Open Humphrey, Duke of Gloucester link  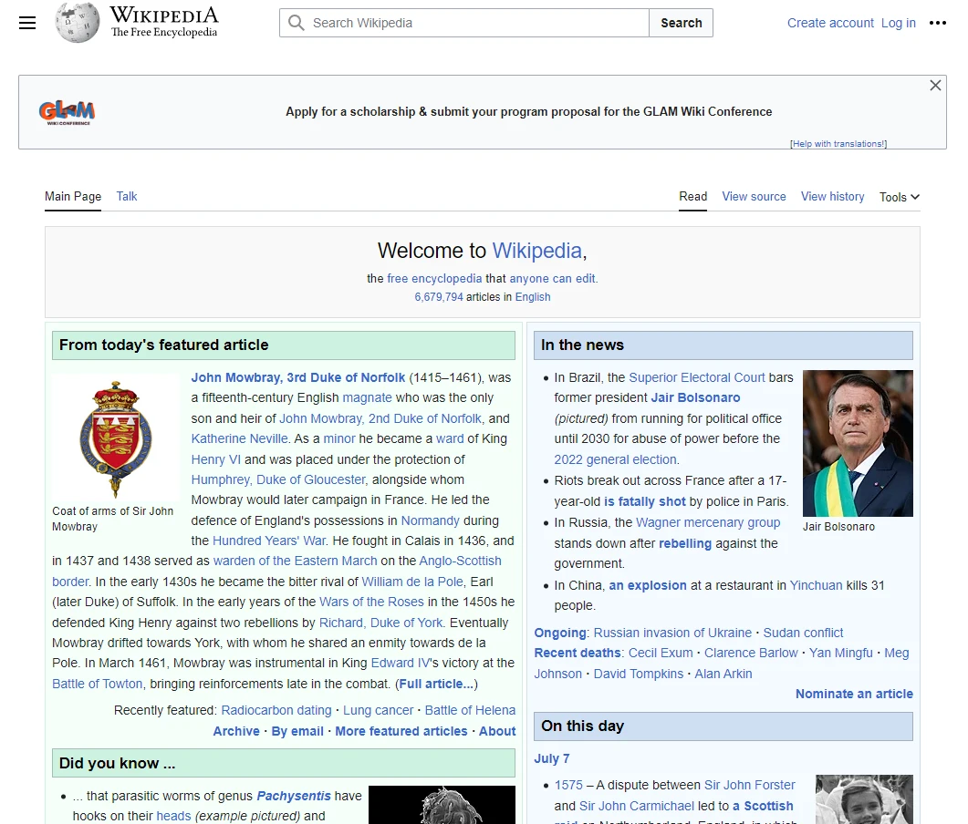coord(278,479)
